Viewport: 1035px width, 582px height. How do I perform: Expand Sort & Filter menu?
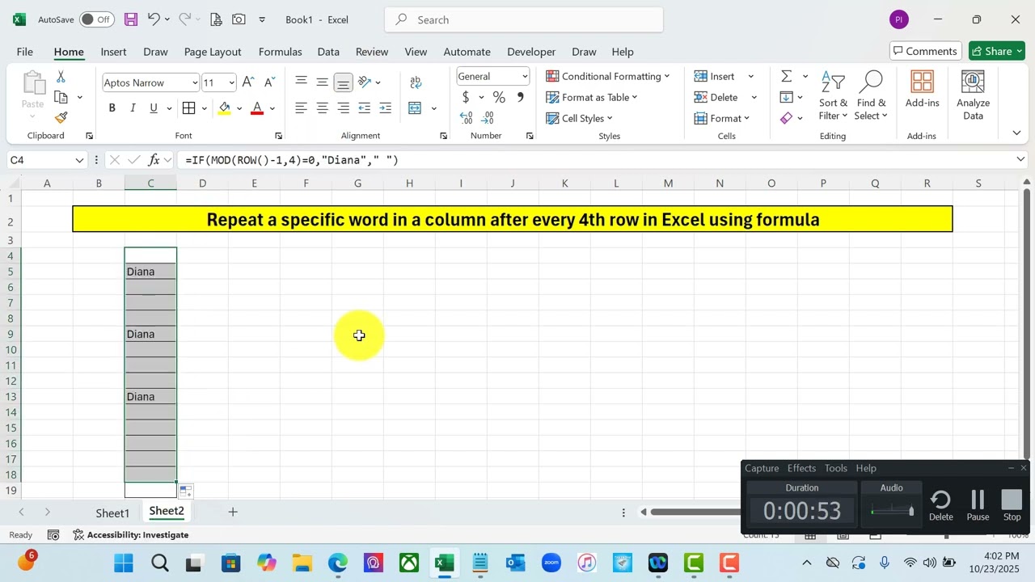(833, 95)
